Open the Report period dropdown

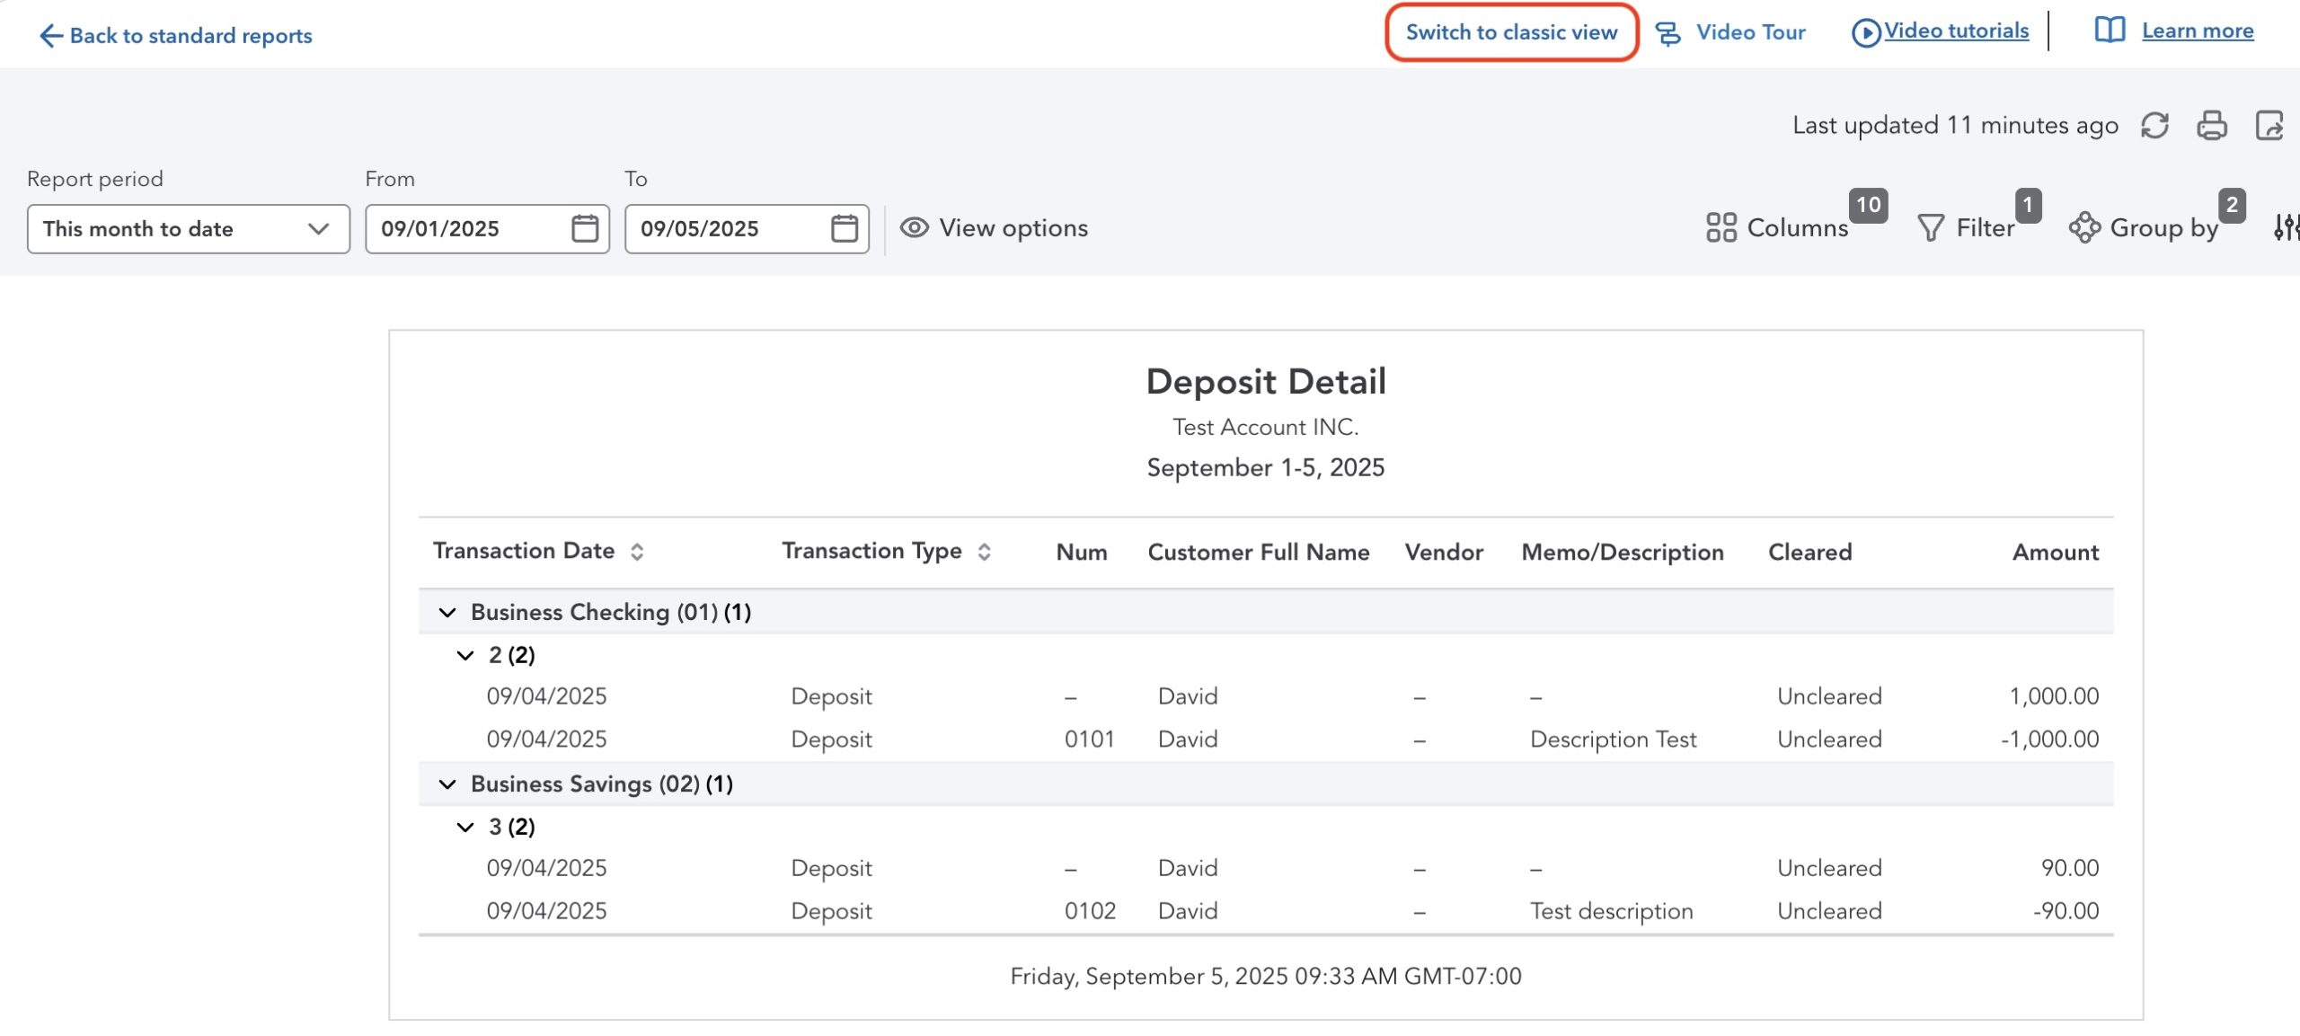pos(188,229)
